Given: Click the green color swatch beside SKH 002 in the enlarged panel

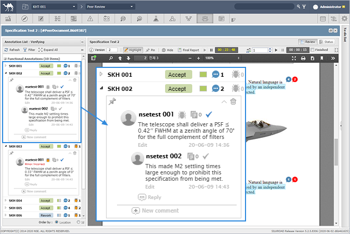Looking at the screenshot, I should pyautogui.click(x=204, y=89).
